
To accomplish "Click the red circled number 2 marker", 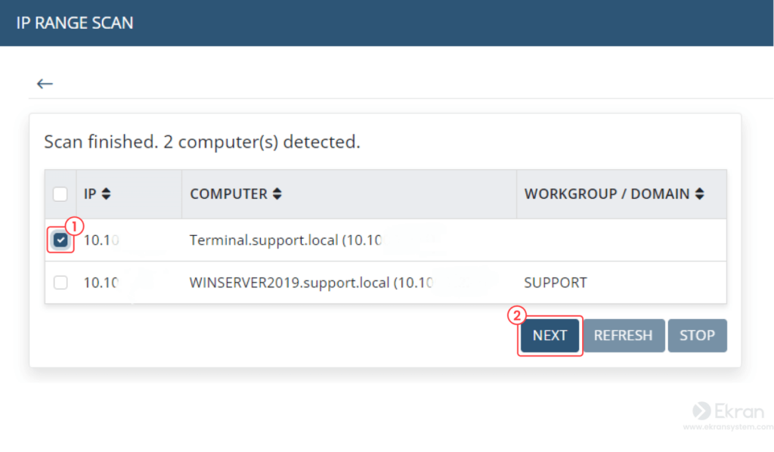I will (517, 316).
